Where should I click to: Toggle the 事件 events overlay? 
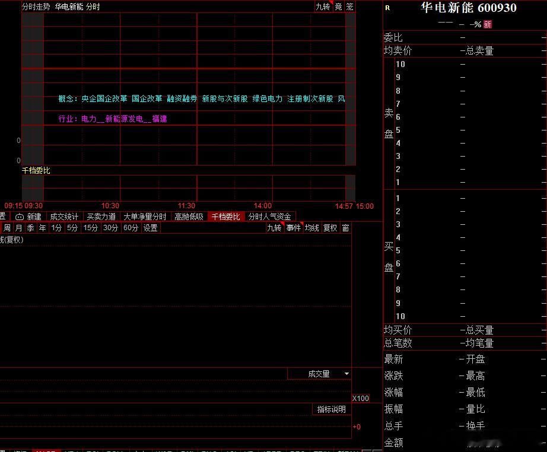click(x=294, y=228)
